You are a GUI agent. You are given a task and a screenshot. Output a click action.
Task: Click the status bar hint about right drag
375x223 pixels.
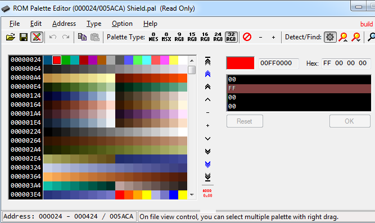239,217
